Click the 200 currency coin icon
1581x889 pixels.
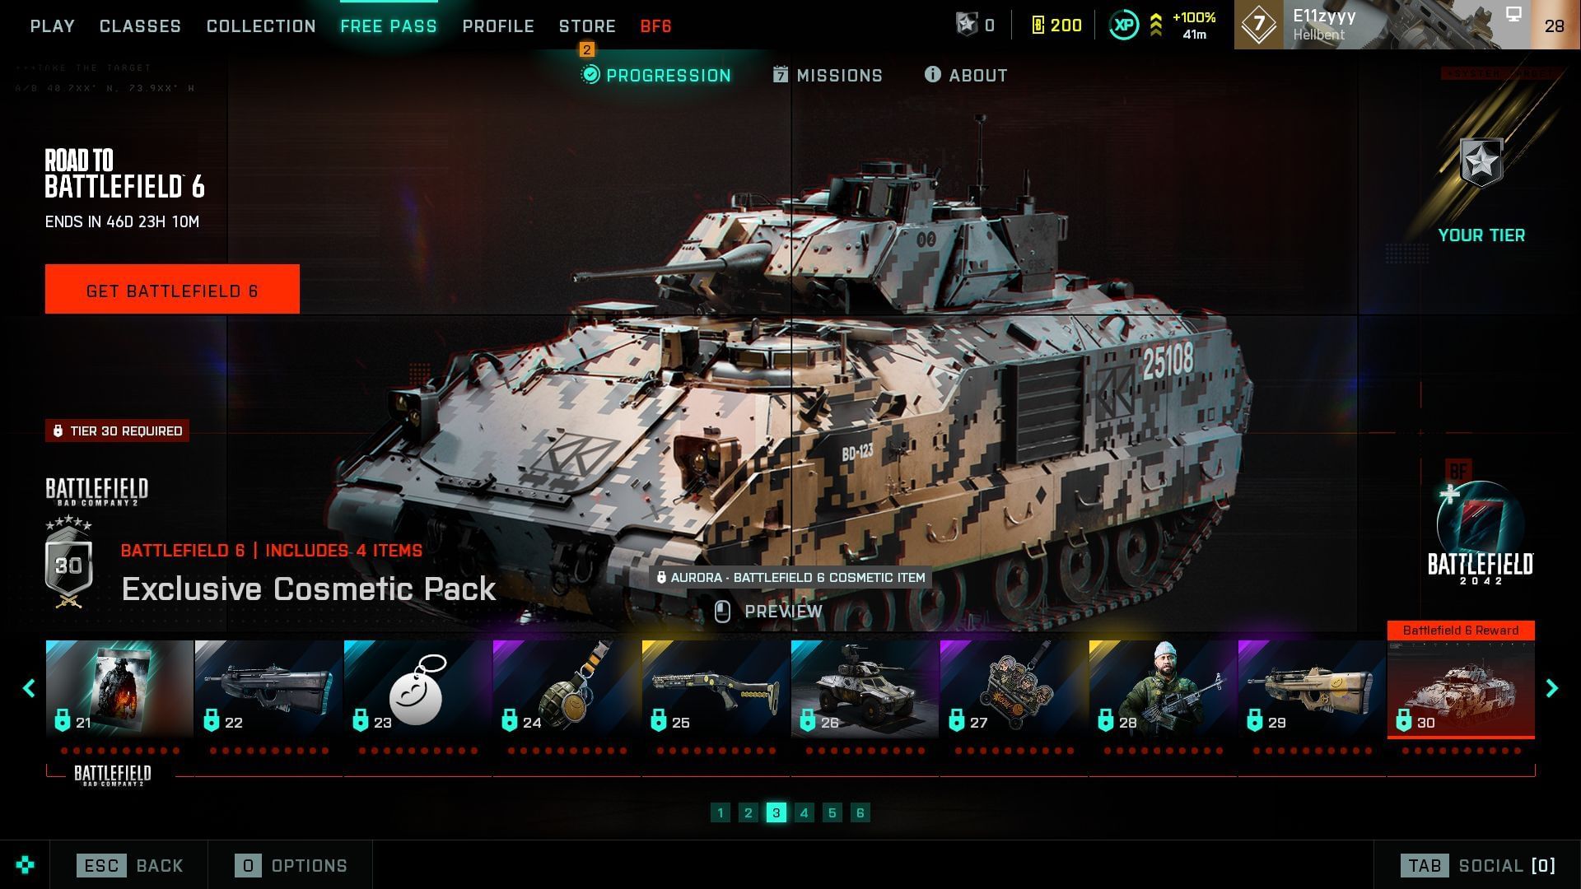[1038, 26]
